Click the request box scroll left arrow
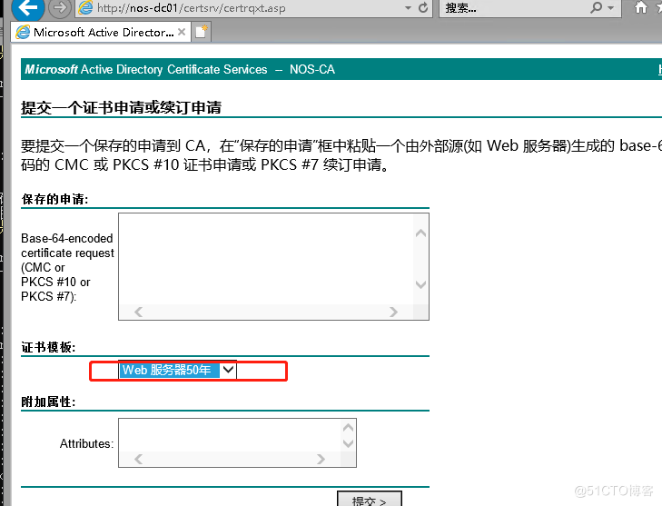This screenshot has height=506, width=662. pyautogui.click(x=138, y=313)
